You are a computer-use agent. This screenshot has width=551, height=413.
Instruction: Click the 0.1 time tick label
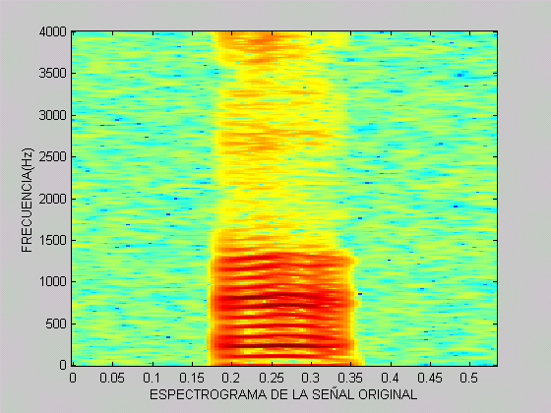[x=152, y=378]
